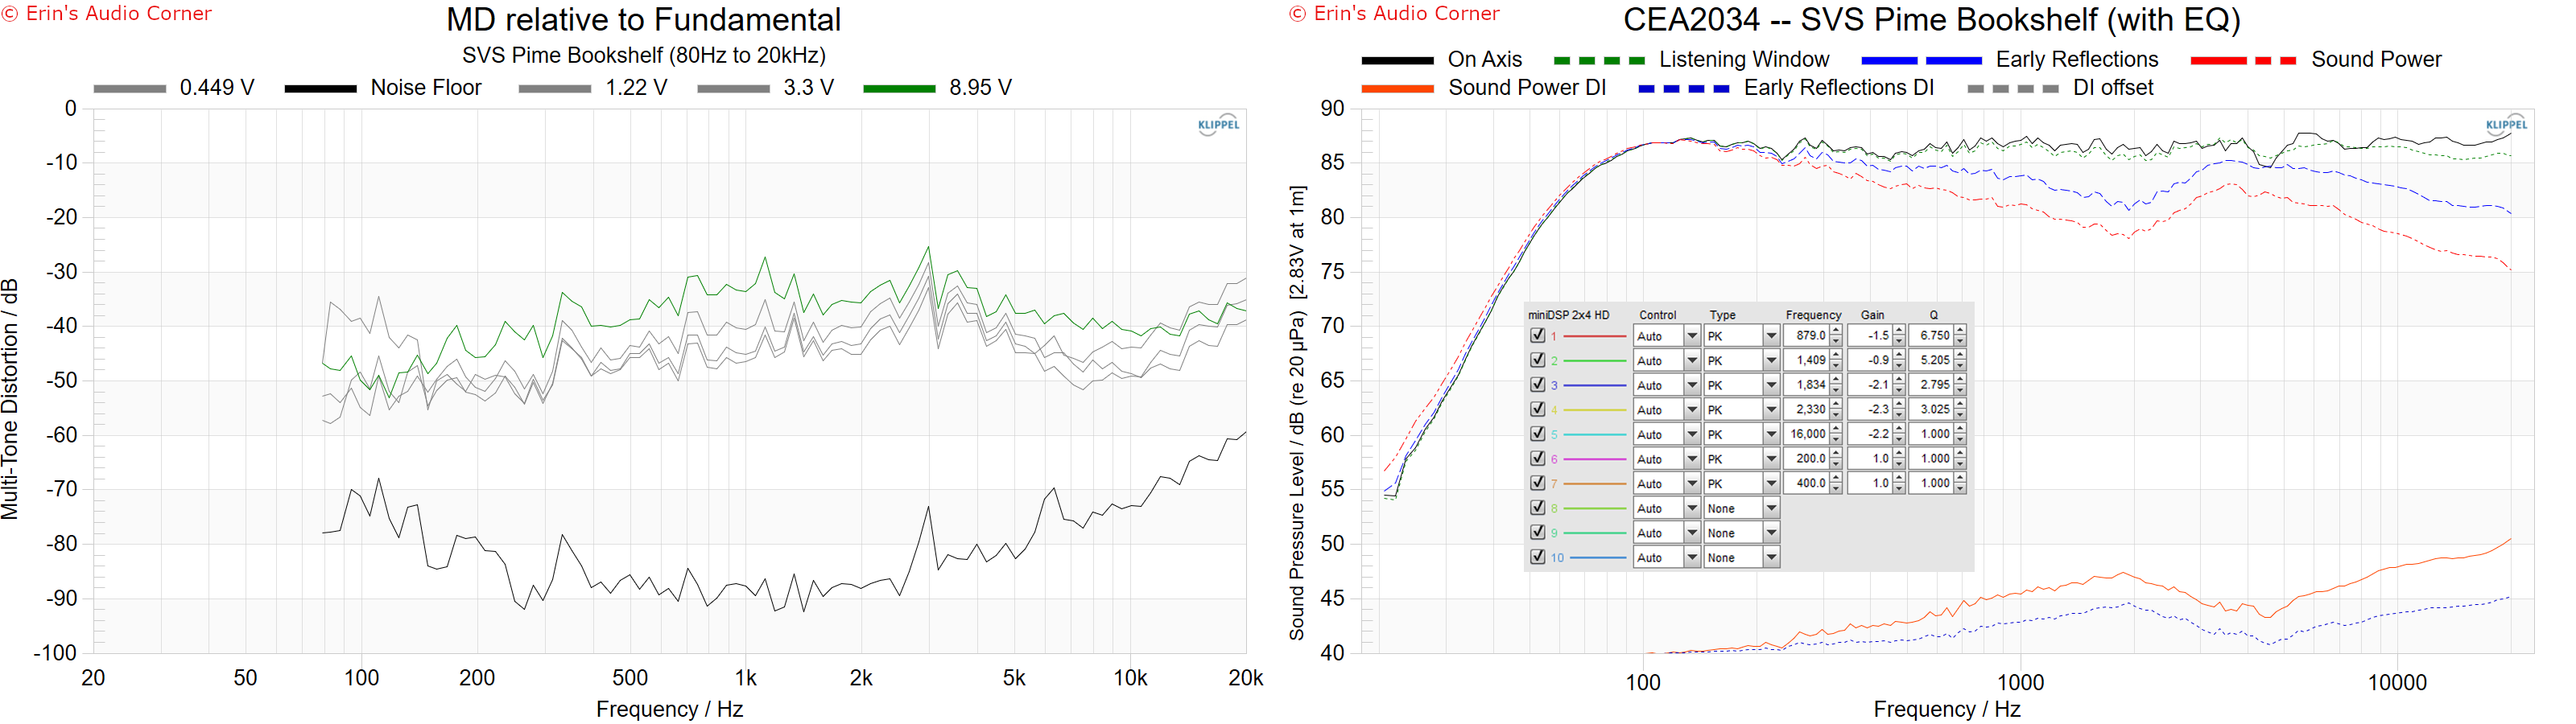Uncheck filter 2 checkbox in miniDSP panel
This screenshot has width=2576, height=724.
1538,360
